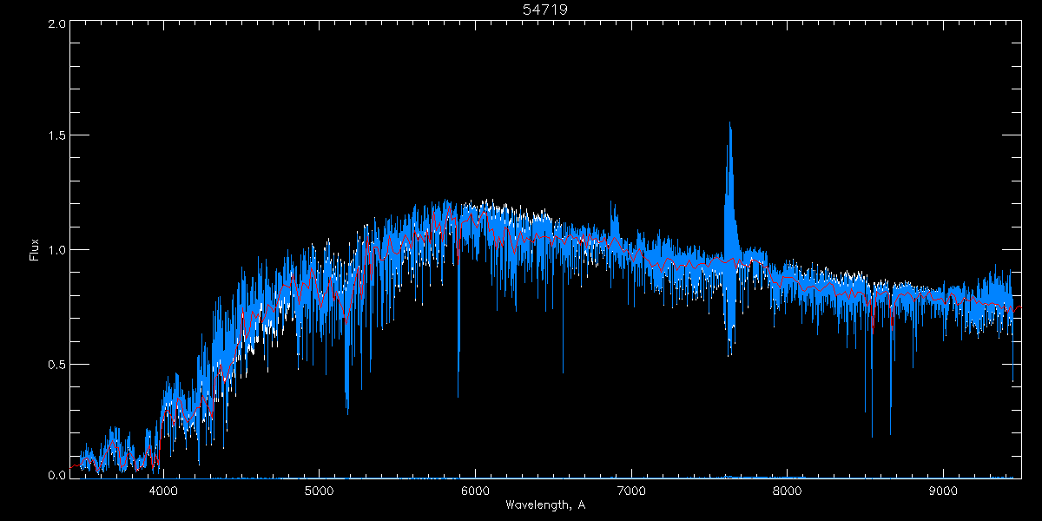
Task: Click the tallest spike top near 7600
Action: click(729, 123)
